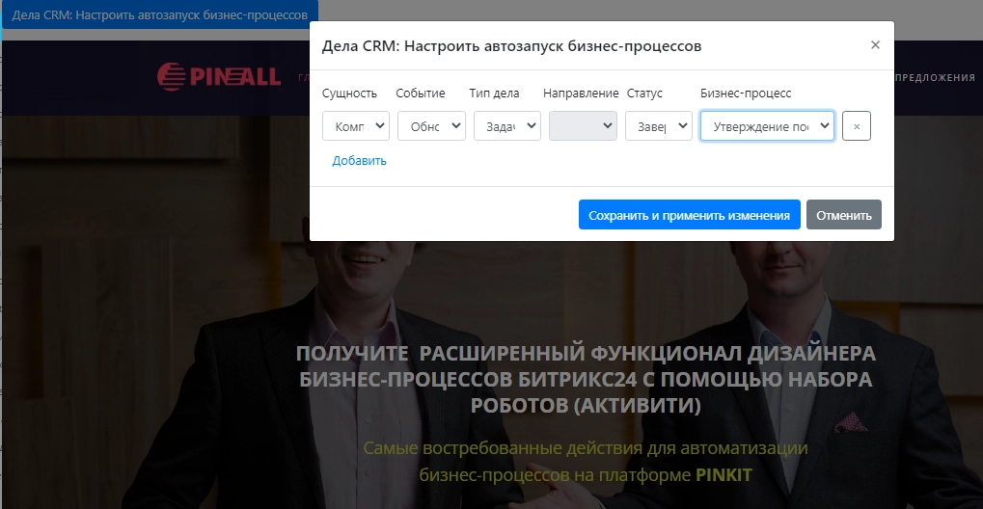Remove the rule row with × button

coord(857,126)
